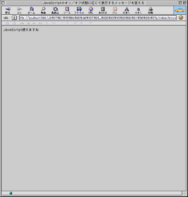Click the dimmed triangle up icon in link toolbar
The width and height of the screenshot is (188, 197).
(47, 23)
